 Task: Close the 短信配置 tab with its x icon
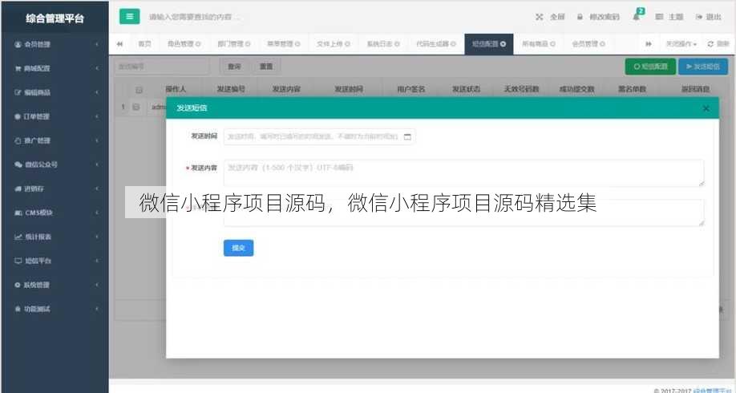point(503,43)
